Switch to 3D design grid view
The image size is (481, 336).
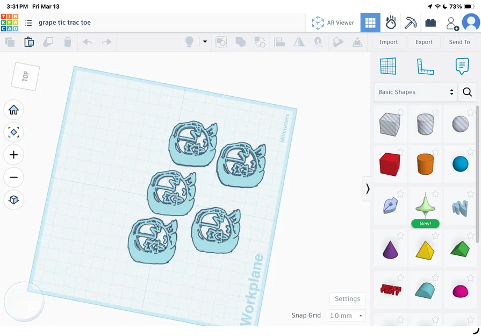[370, 23]
